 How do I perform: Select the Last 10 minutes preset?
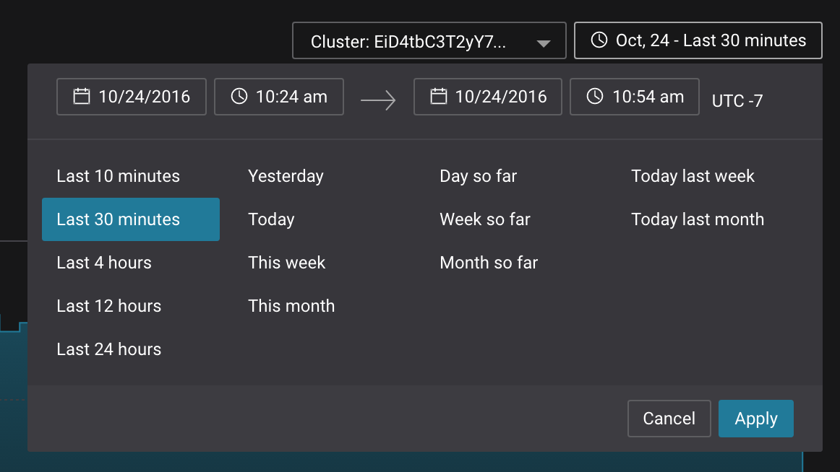point(119,176)
